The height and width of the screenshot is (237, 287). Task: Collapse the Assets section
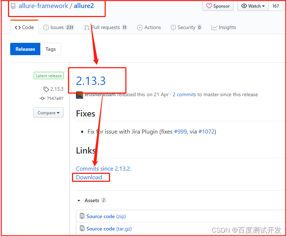coord(79,201)
